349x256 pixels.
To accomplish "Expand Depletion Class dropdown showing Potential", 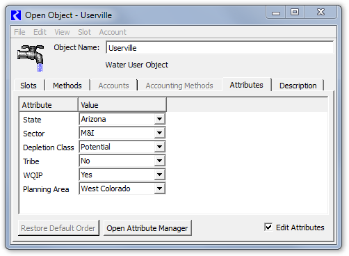I will point(159,147).
